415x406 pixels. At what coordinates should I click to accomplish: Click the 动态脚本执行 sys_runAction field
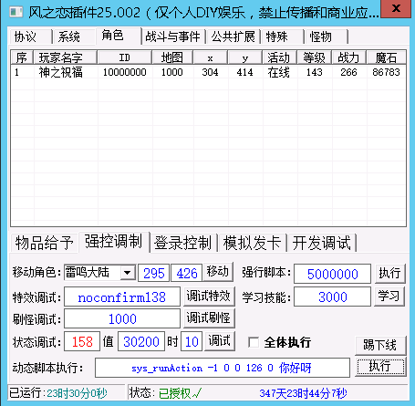click(x=223, y=368)
